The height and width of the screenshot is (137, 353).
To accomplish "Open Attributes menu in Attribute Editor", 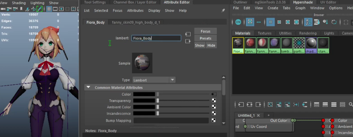I will pyautogui.click(x=135, y=11).
